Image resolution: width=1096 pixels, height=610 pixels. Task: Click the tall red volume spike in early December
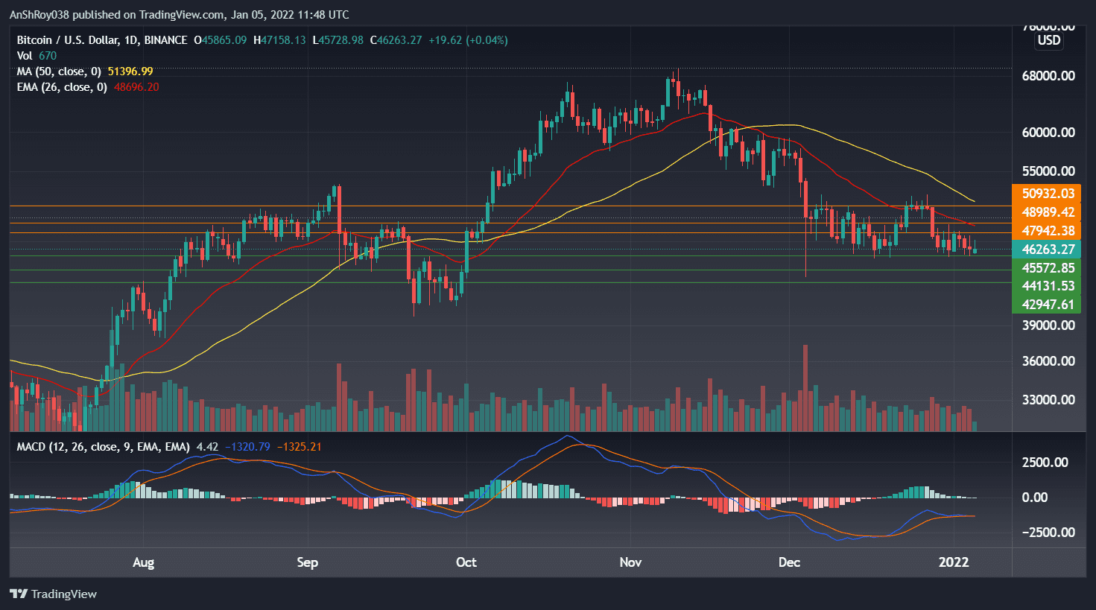[x=805, y=372]
